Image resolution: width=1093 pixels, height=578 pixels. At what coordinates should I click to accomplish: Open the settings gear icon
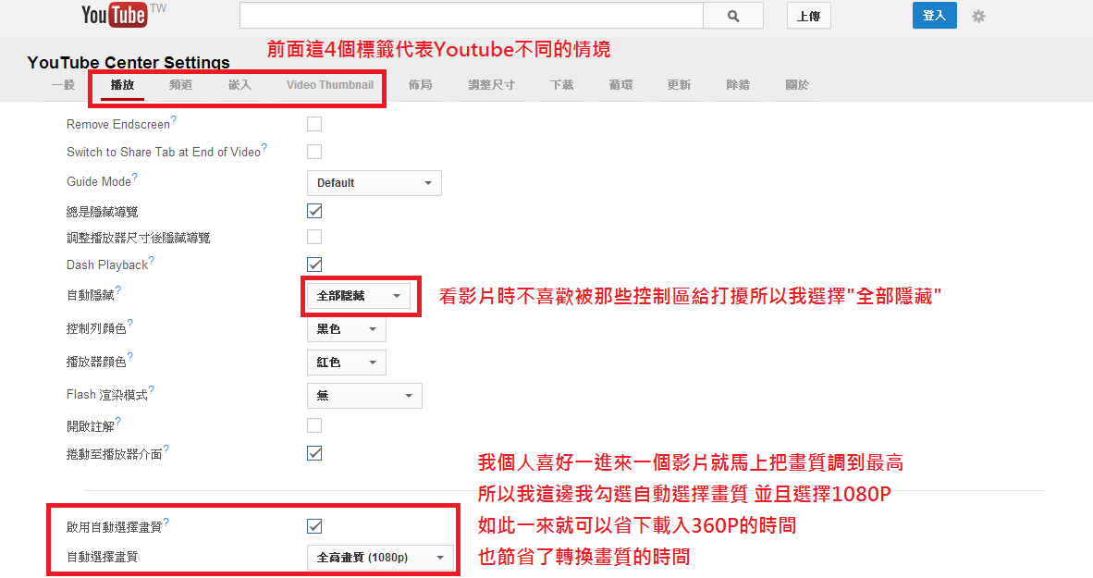pos(977,15)
